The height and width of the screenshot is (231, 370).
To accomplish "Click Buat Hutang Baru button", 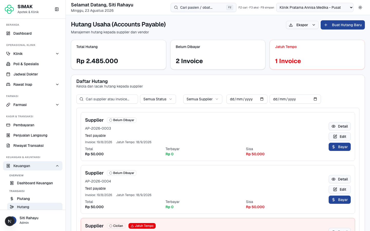I will tap(343, 25).
